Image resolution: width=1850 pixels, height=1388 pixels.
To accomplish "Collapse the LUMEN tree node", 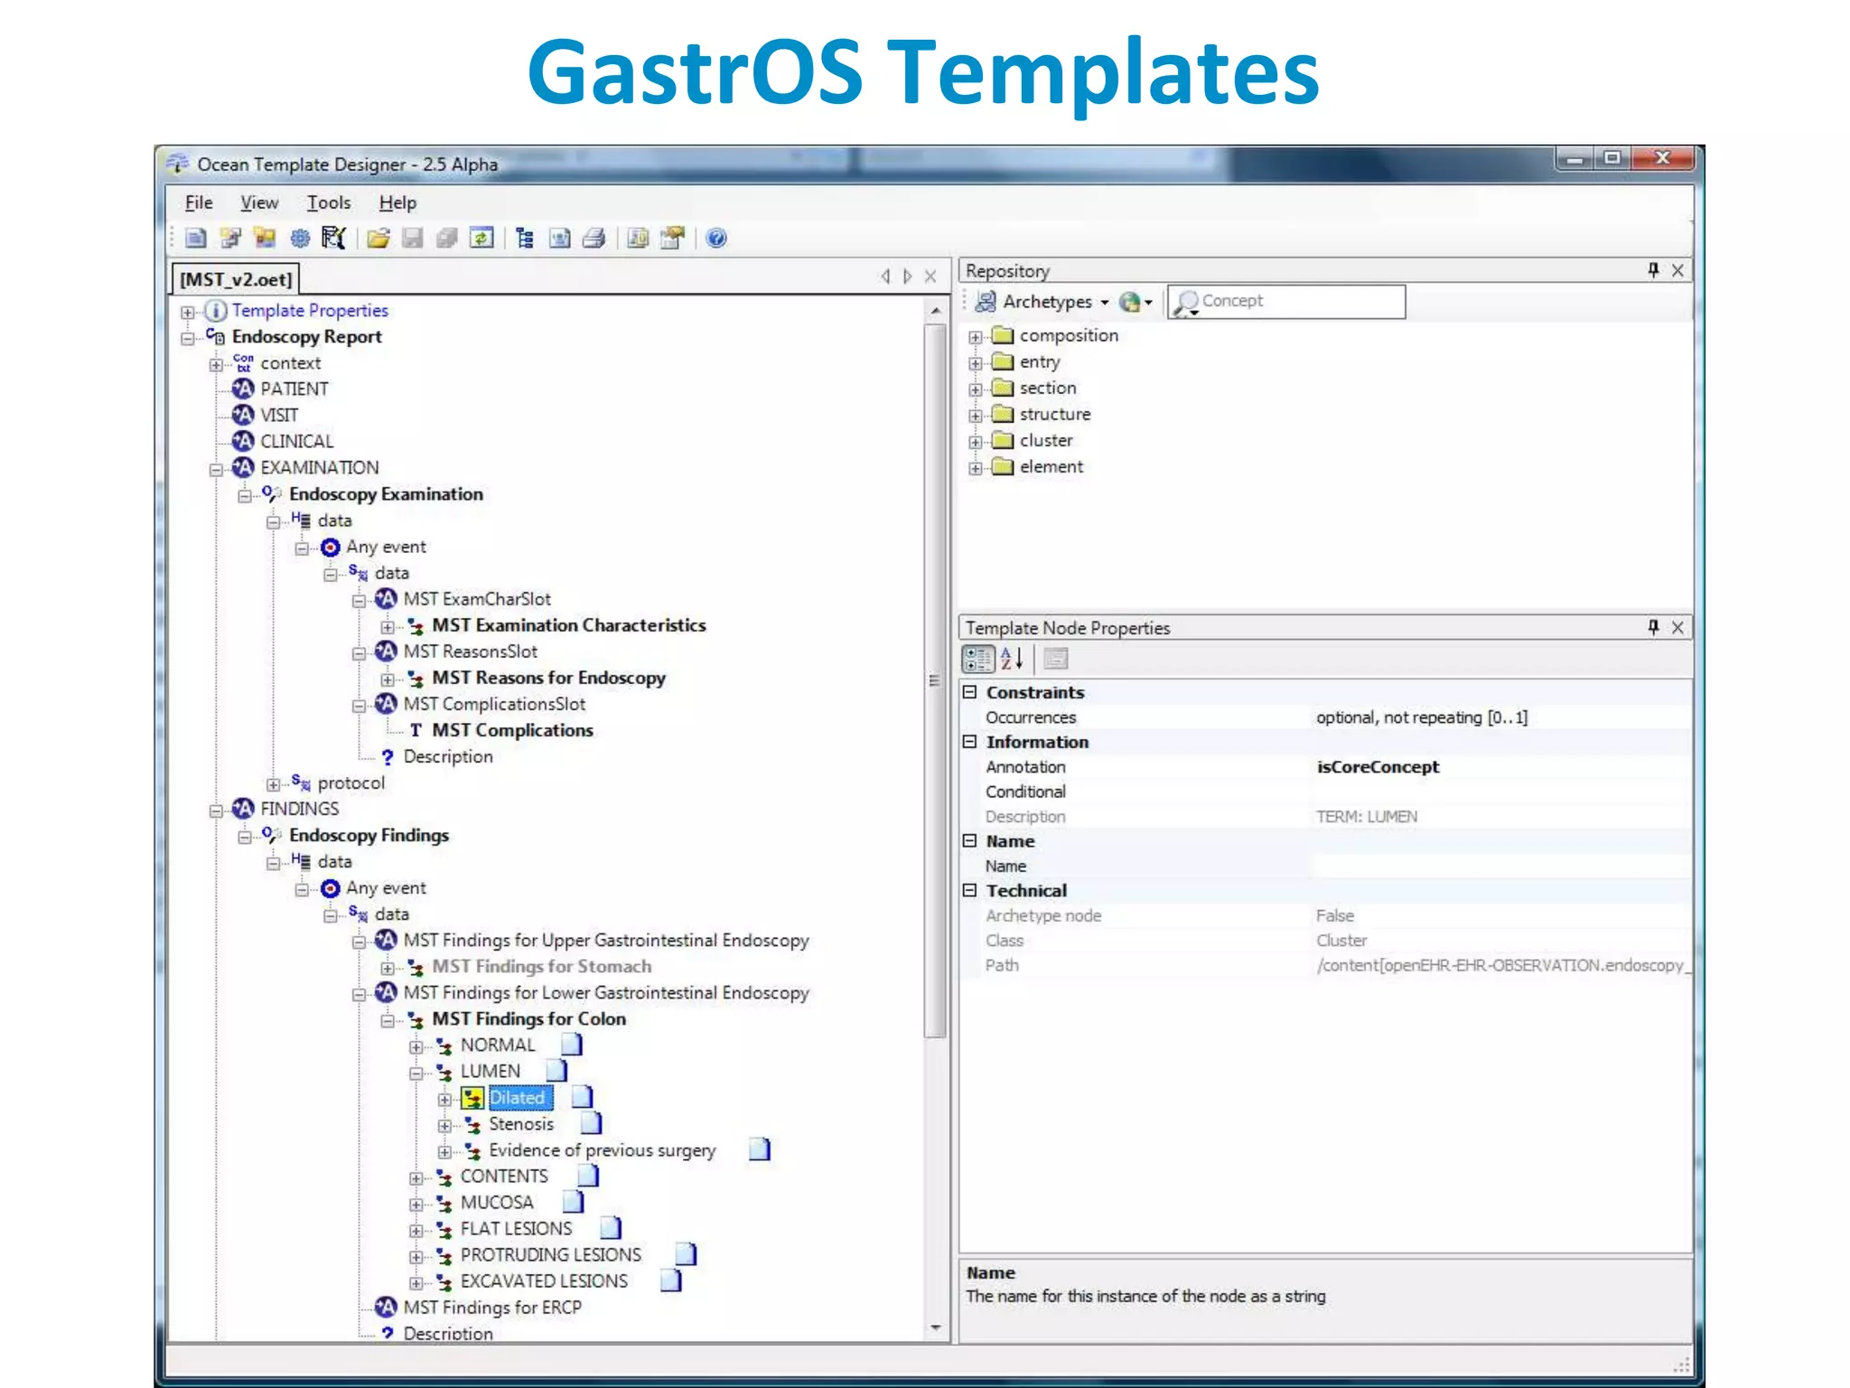I will coord(416,1074).
